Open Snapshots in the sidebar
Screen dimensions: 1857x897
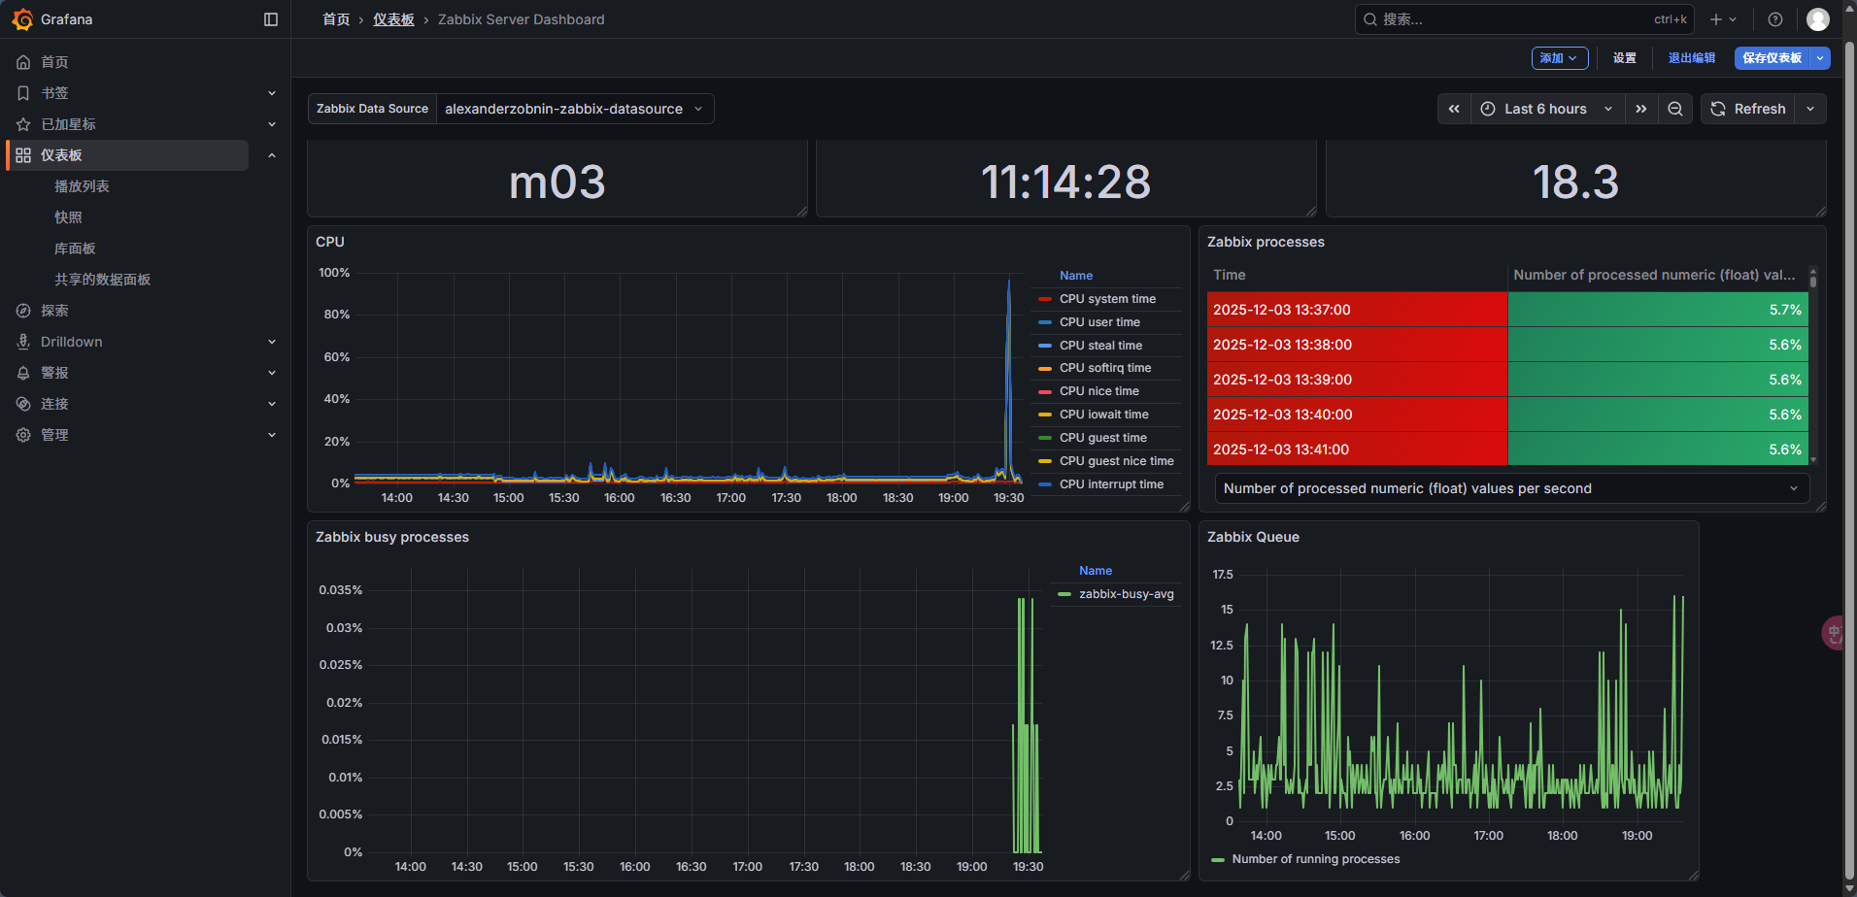pos(68,217)
